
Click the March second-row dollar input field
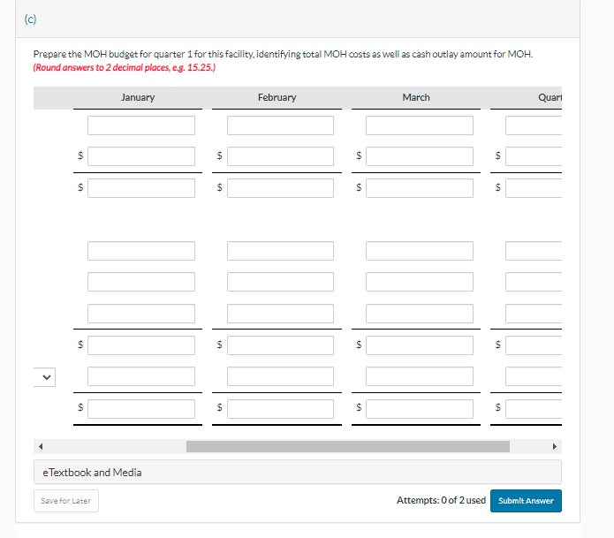tap(420, 156)
